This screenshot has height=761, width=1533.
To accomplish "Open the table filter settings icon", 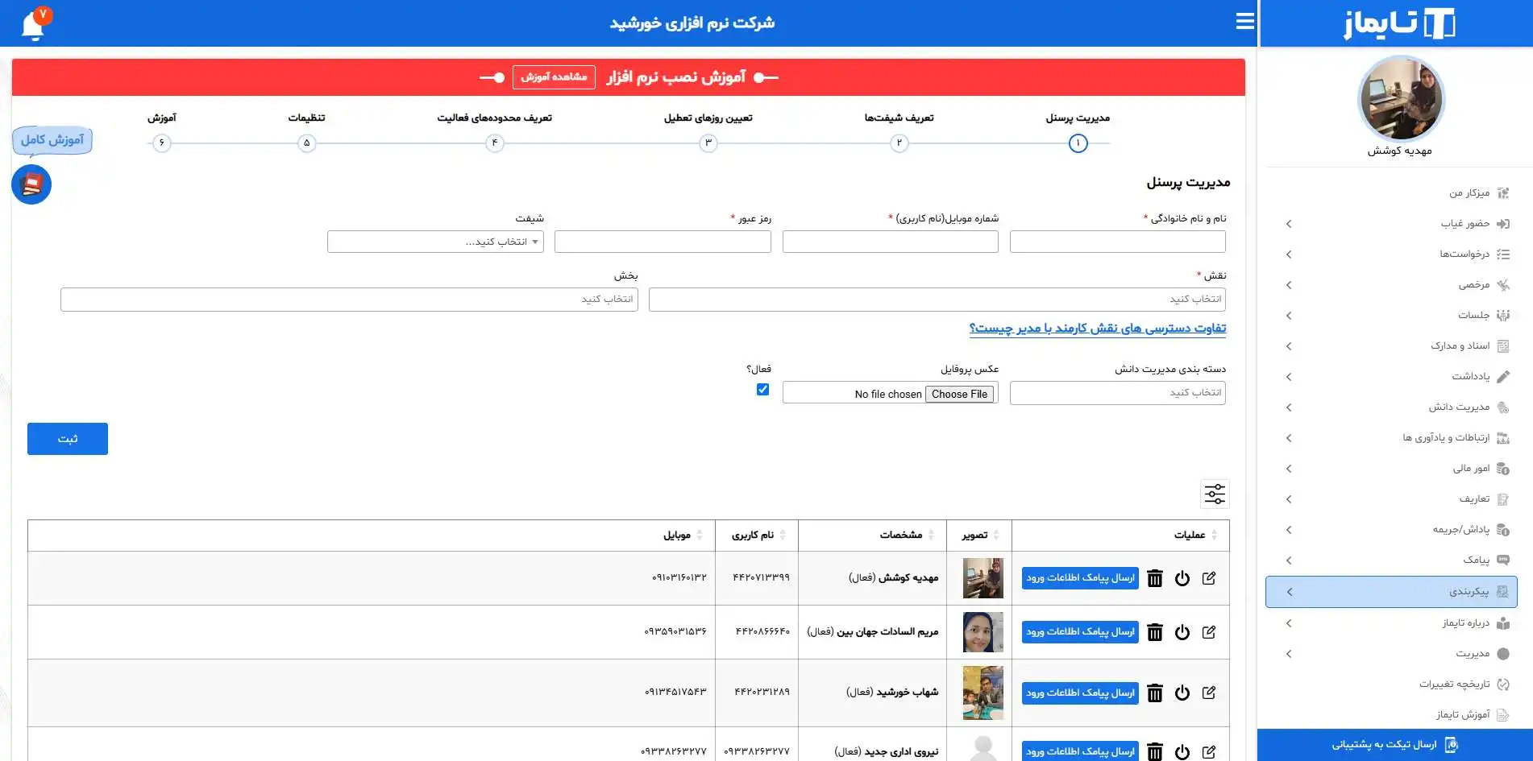I will (x=1214, y=494).
